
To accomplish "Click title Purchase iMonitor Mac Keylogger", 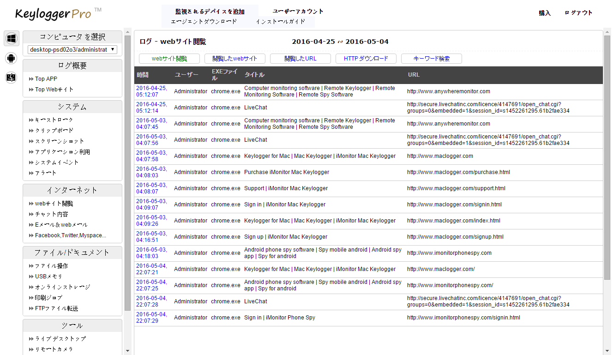I will point(287,172).
